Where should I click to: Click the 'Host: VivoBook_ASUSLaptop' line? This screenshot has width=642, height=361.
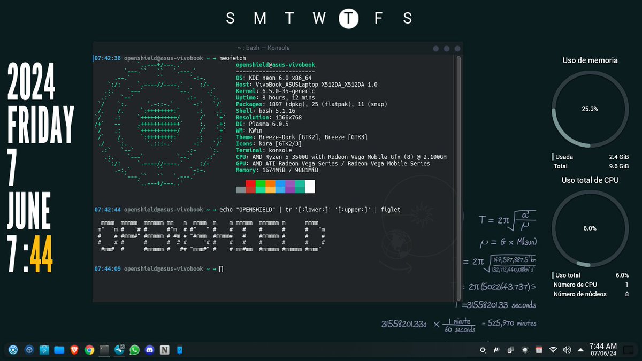(x=307, y=85)
